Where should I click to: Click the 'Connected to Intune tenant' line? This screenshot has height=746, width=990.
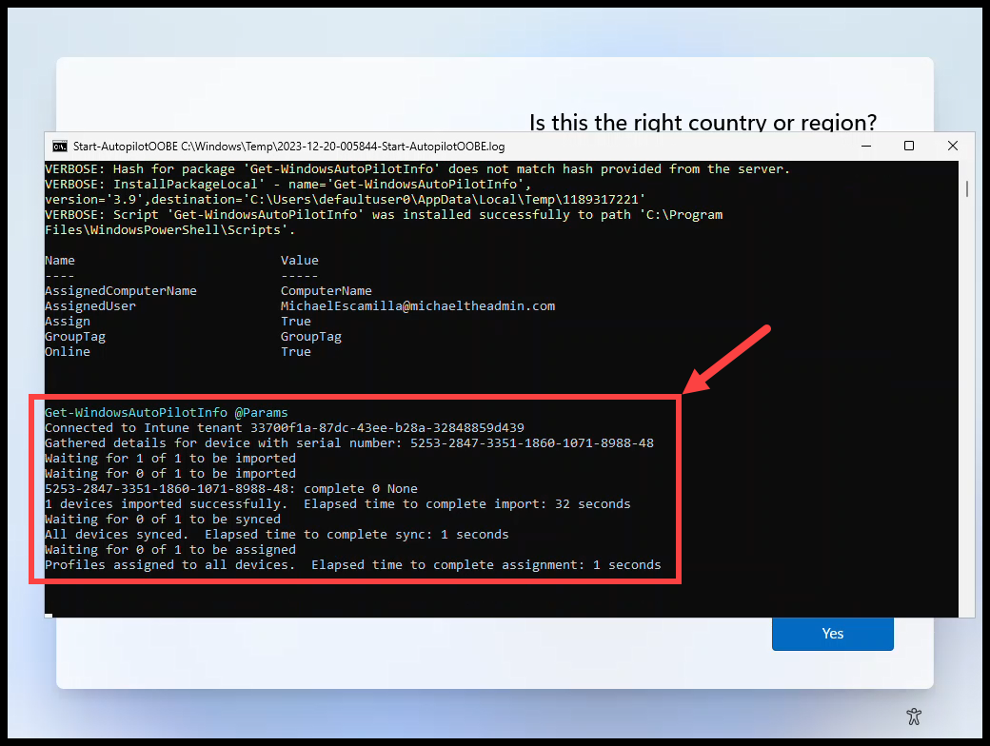click(286, 427)
